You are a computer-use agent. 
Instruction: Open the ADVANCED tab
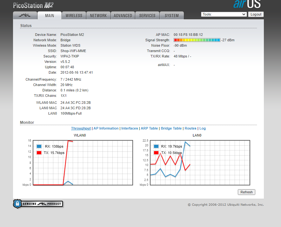click(x=123, y=16)
